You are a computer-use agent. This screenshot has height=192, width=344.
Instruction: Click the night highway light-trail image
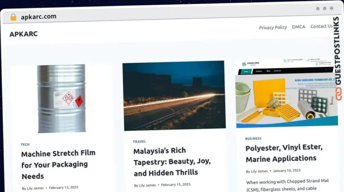pyautogui.click(x=174, y=96)
